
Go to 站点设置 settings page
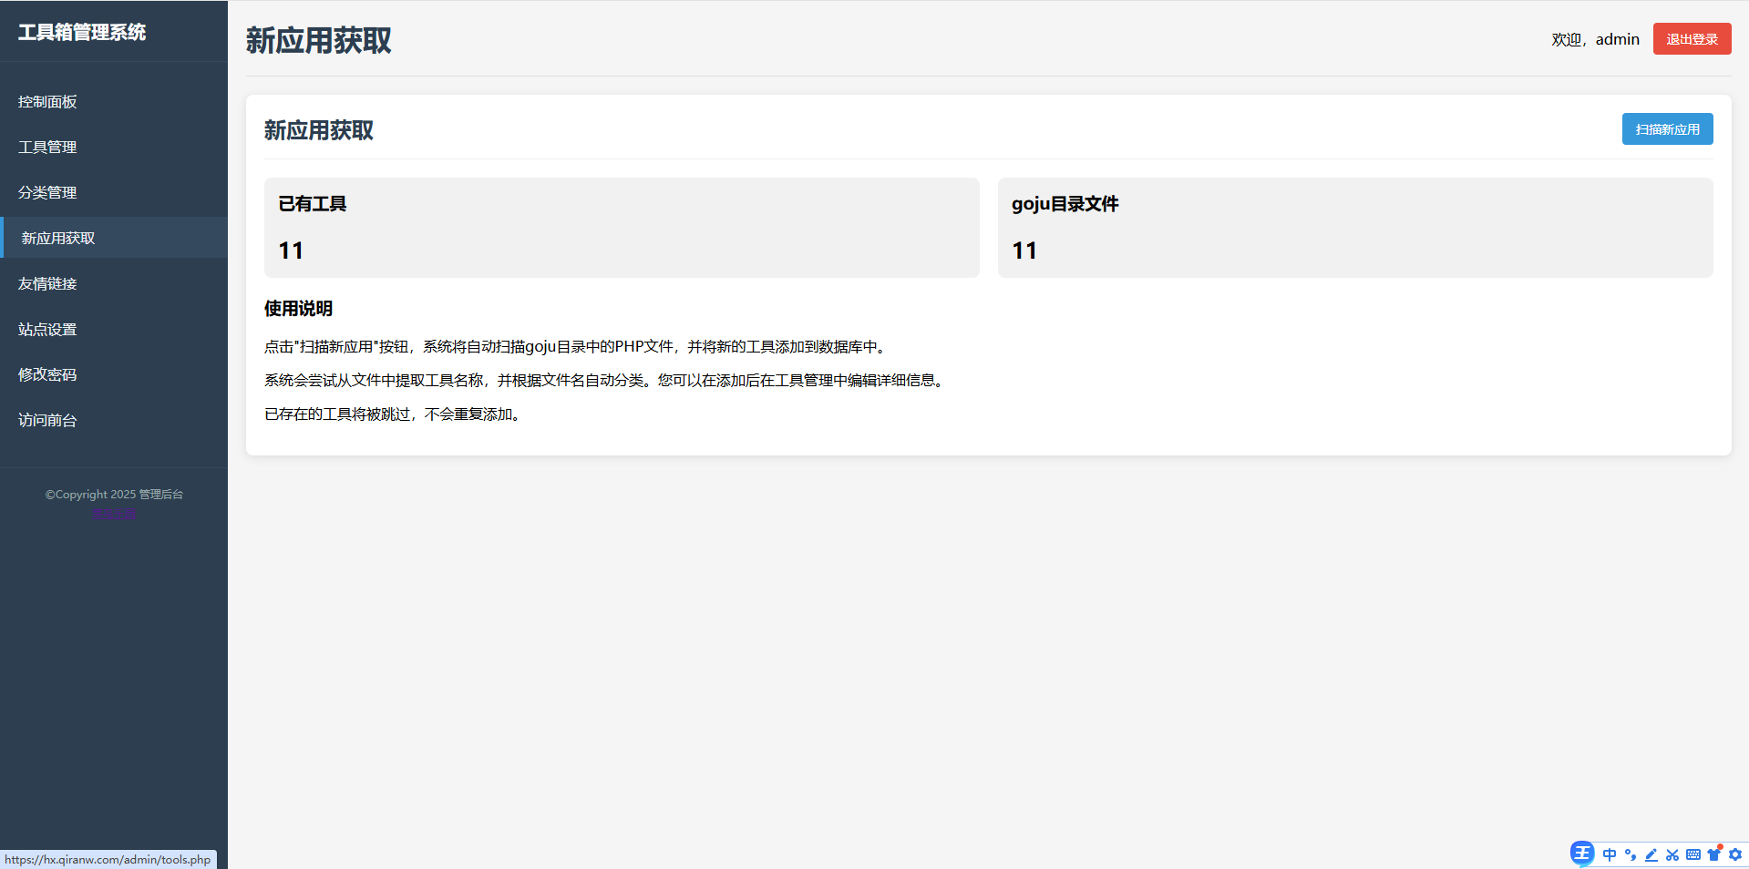tap(47, 329)
